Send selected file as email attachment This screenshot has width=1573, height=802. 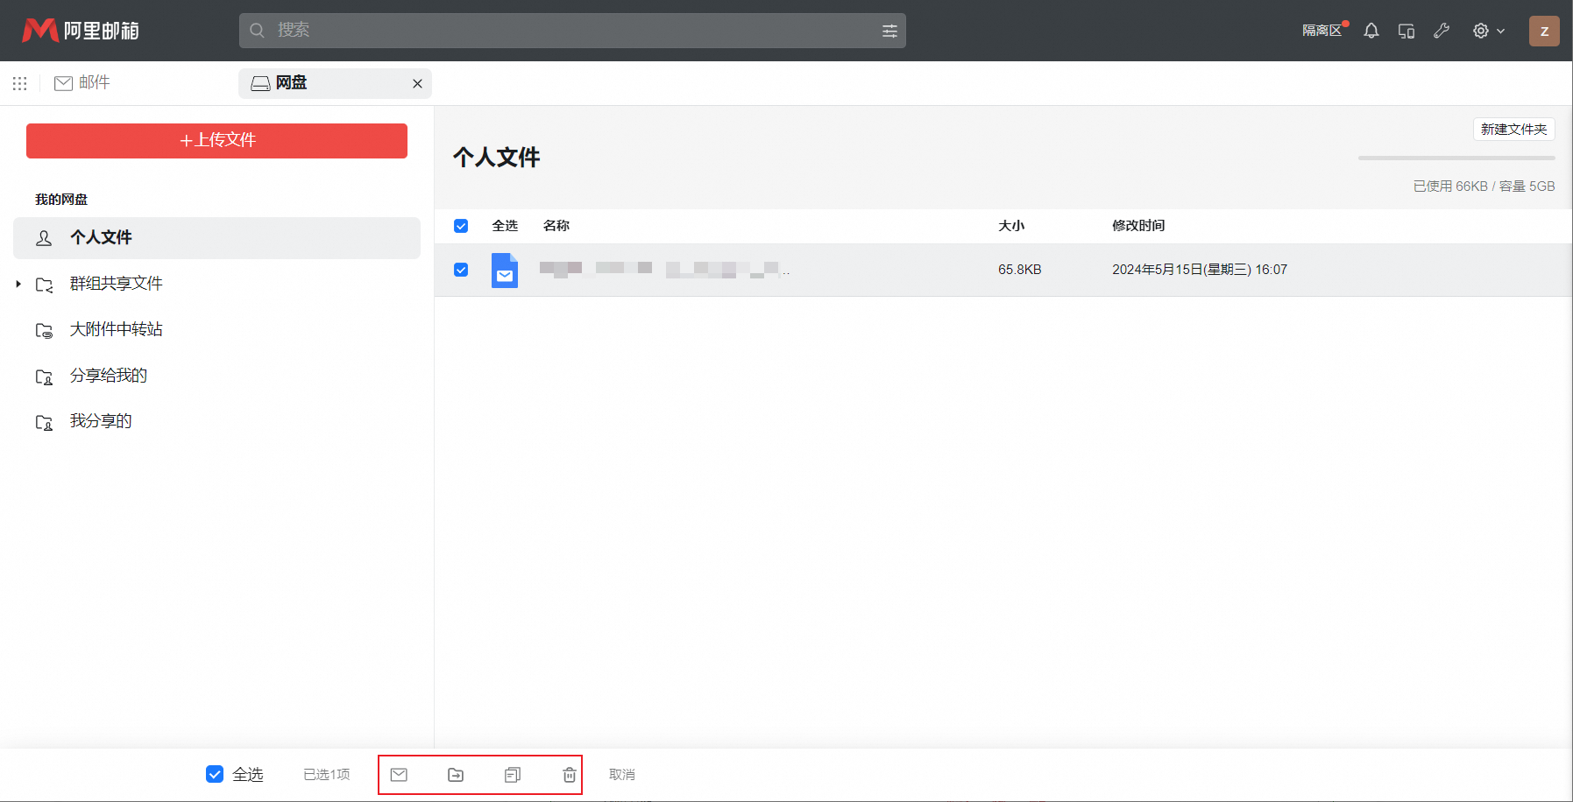coord(400,774)
